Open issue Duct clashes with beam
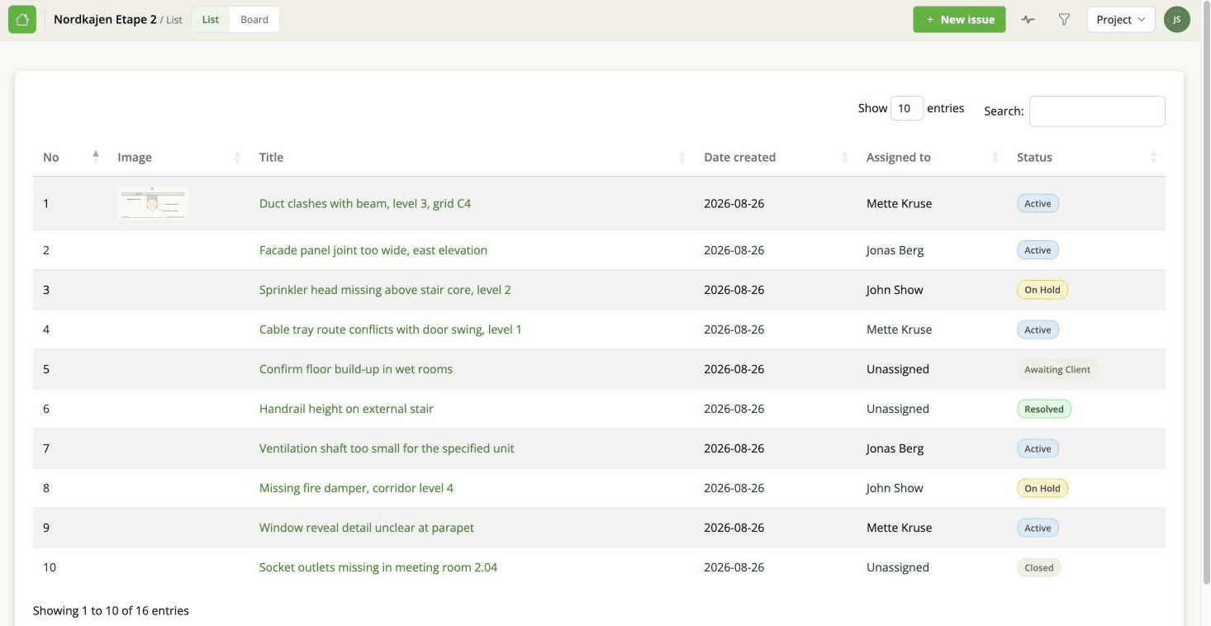Image resolution: width=1211 pixels, height=626 pixels. pyautogui.click(x=365, y=203)
